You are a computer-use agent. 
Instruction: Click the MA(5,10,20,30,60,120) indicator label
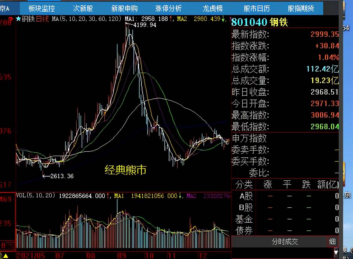[x=87, y=19]
